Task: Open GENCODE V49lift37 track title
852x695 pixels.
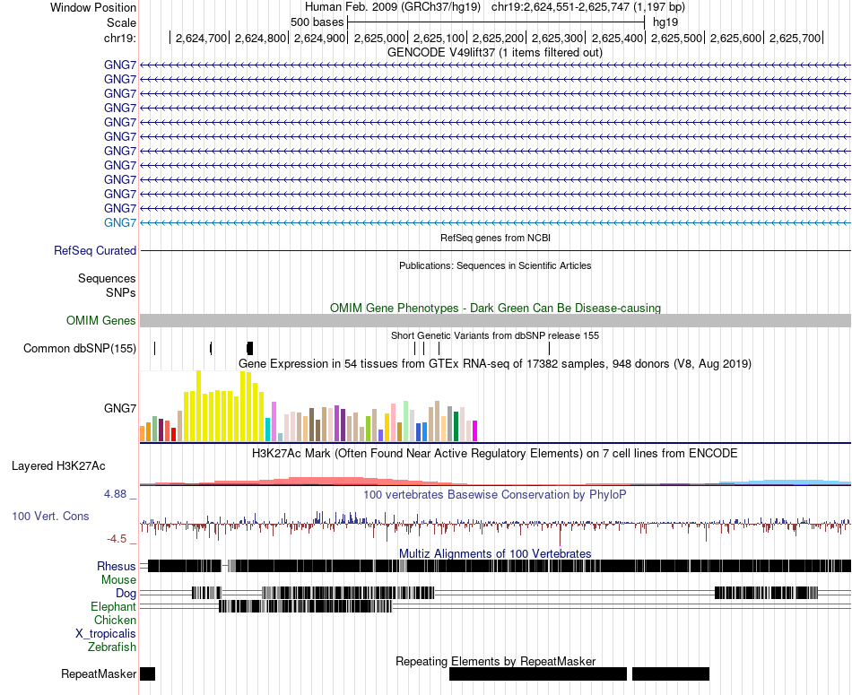Action: (495, 53)
